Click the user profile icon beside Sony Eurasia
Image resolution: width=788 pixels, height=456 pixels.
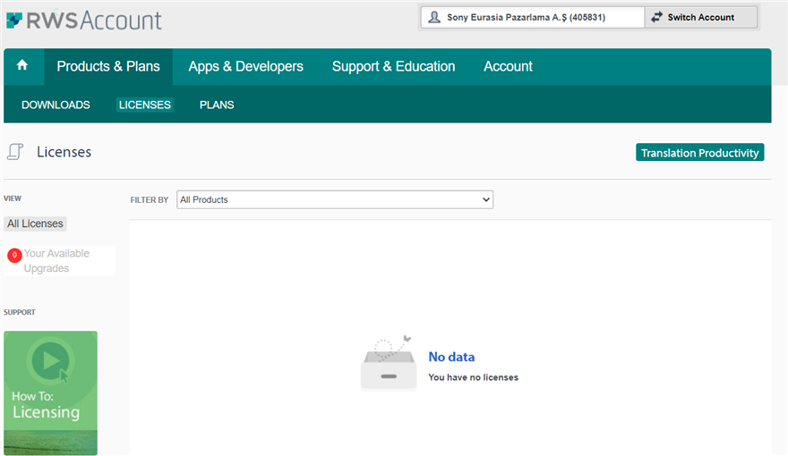click(x=434, y=17)
